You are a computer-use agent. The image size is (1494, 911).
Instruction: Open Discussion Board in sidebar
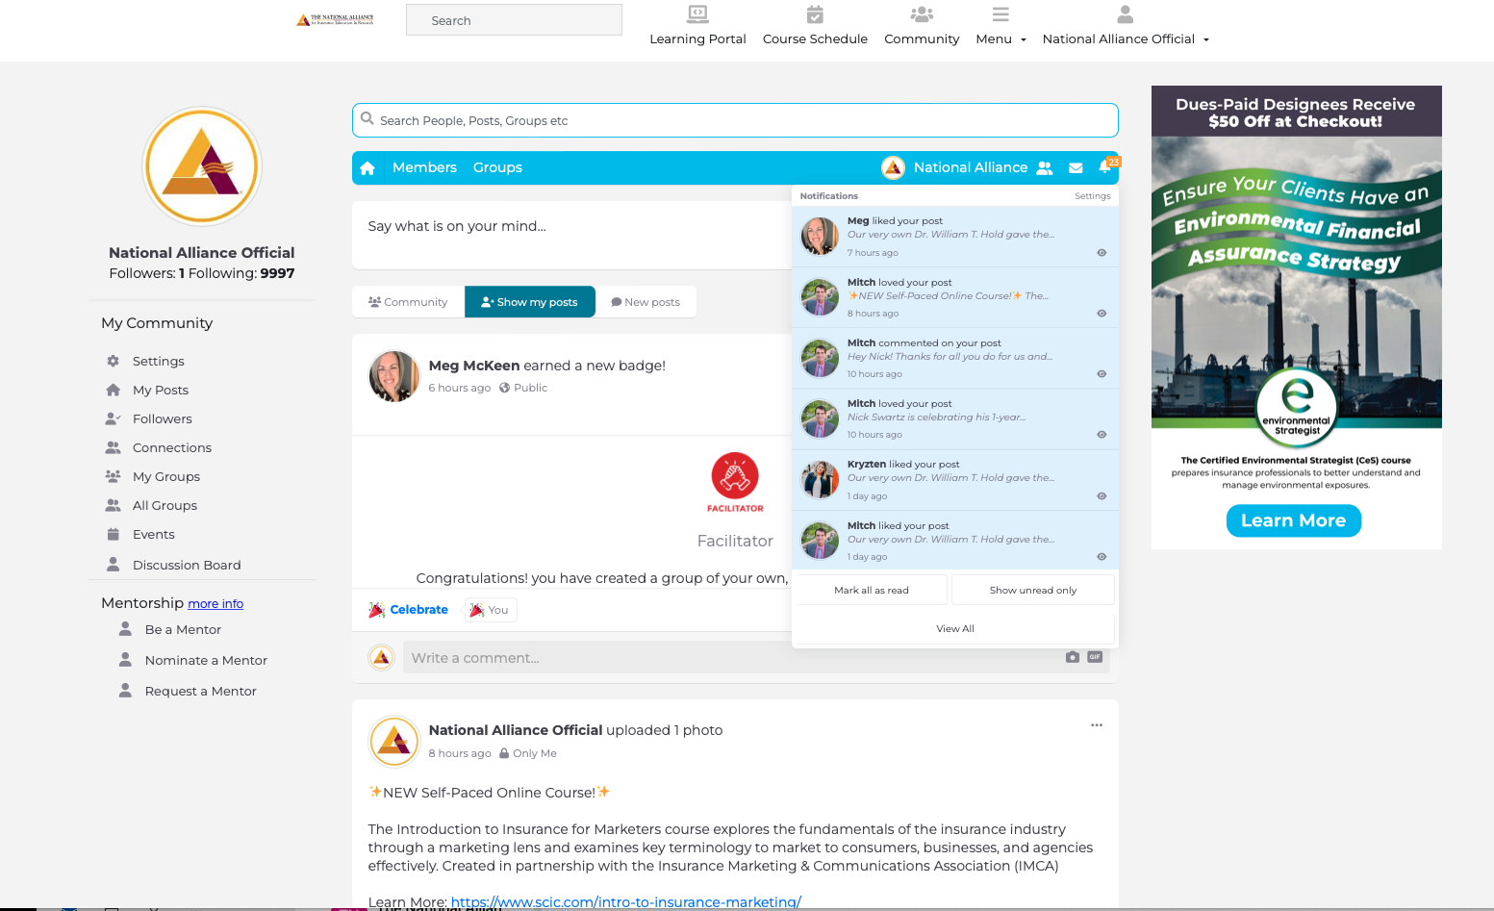click(187, 565)
